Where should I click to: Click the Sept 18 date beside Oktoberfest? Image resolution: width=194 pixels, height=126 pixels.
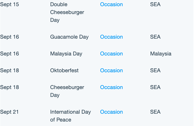10,71
